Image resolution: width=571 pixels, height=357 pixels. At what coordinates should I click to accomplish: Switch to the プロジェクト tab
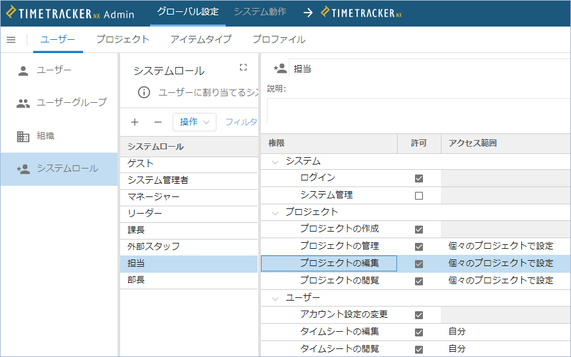[123, 40]
